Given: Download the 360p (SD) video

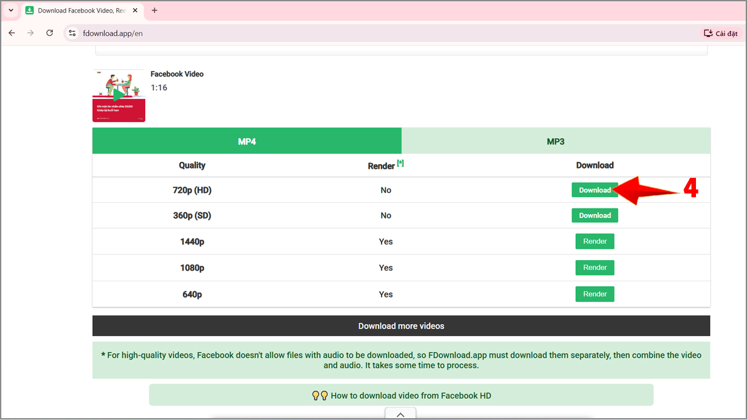Looking at the screenshot, I should (595, 215).
